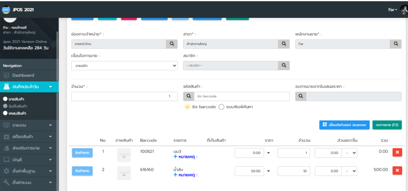Open the user avatar in header

404,10
